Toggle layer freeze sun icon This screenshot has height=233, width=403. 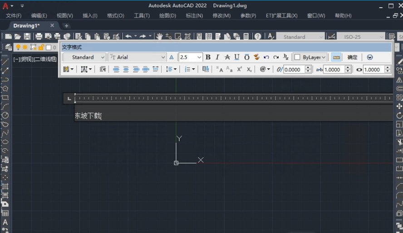25,47
